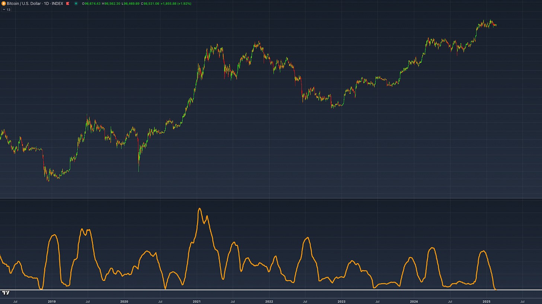
Task: Click the number 13 in the legend
Action: pos(9,9)
